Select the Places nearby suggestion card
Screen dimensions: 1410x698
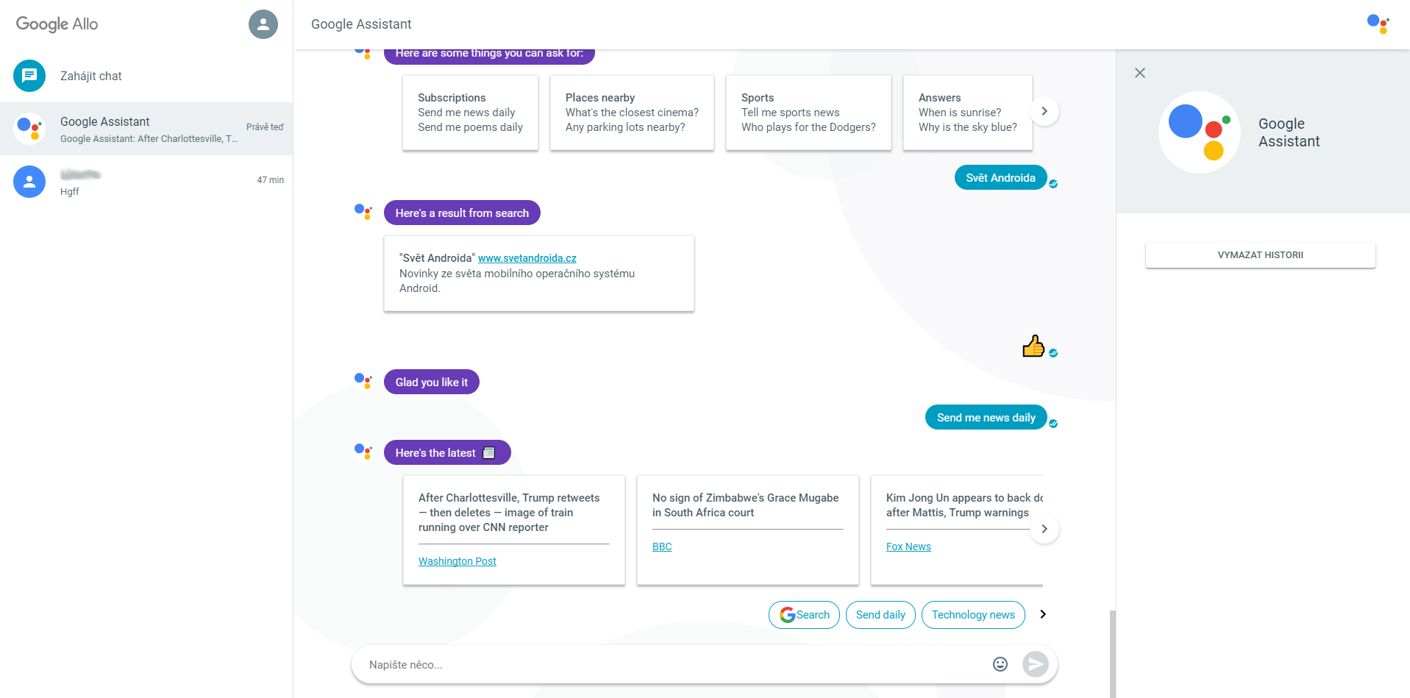pos(632,113)
